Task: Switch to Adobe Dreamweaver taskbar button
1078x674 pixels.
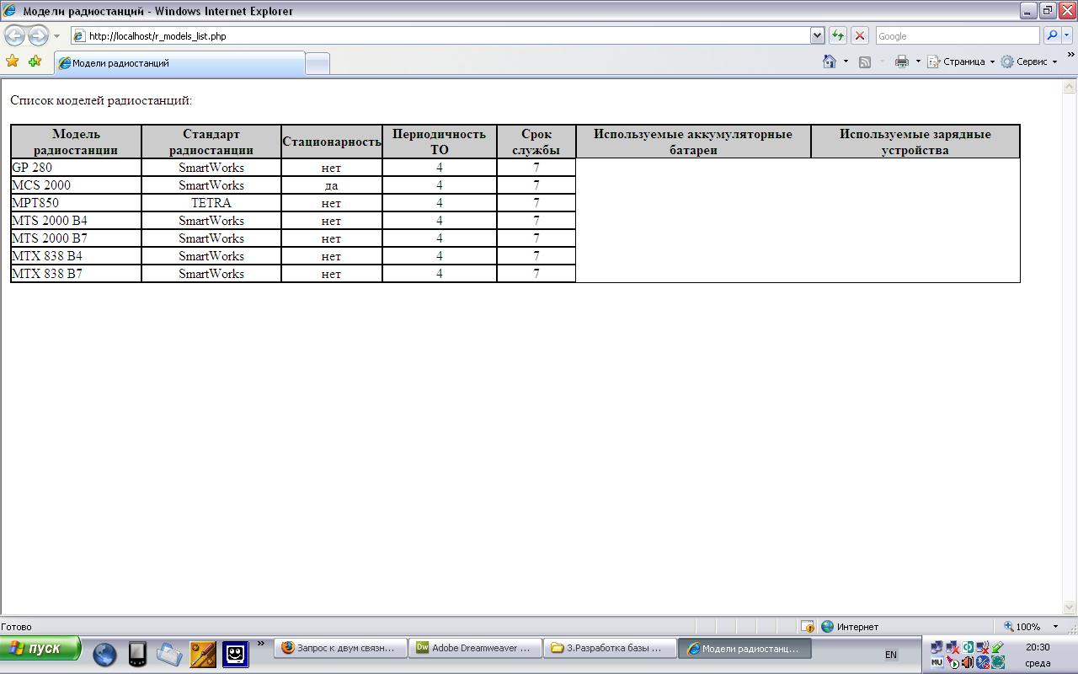Action: point(475,649)
